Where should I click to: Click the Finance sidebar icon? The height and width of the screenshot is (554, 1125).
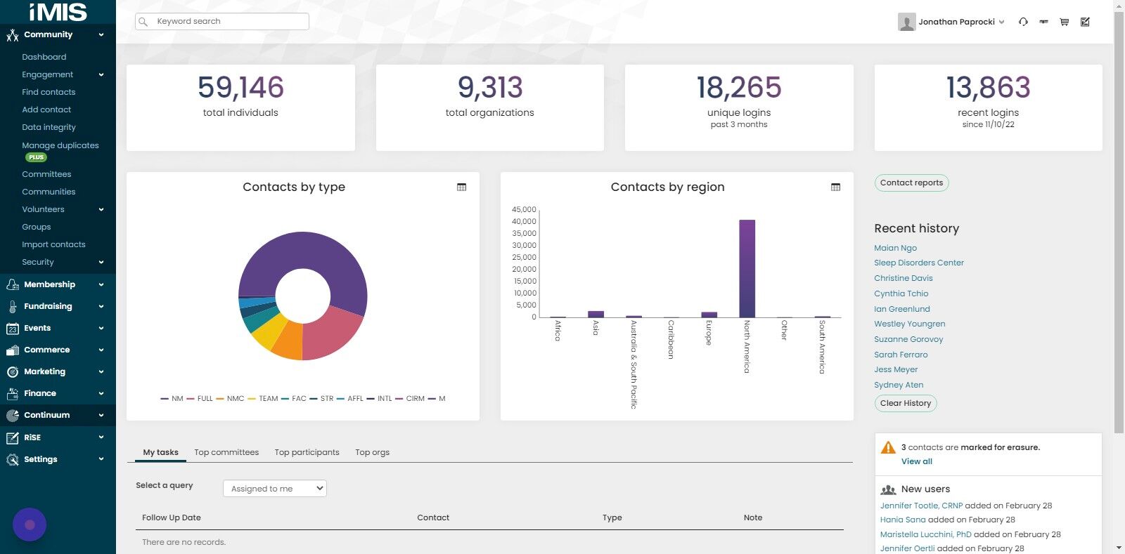pos(12,393)
